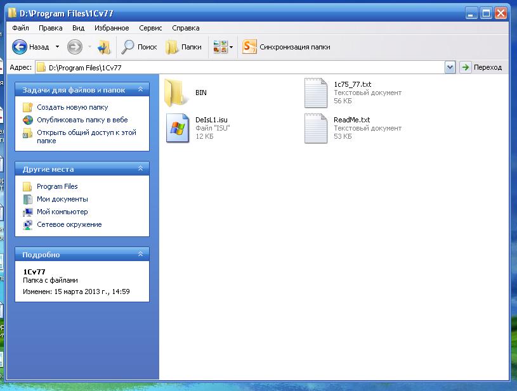This screenshot has width=517, height=391.
Task: Open the Файл menu
Action: [20, 28]
